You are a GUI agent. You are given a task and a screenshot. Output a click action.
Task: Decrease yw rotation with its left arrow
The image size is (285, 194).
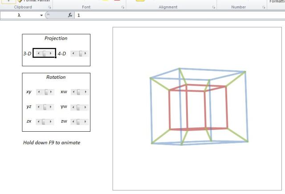73,107
